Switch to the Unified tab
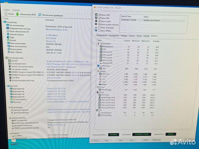Screen dimensions: 199x149 (x=146, y=36)
